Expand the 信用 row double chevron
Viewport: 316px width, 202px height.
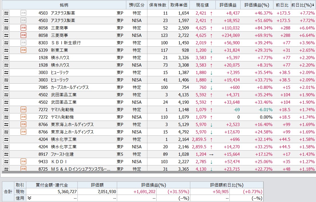point(29,198)
